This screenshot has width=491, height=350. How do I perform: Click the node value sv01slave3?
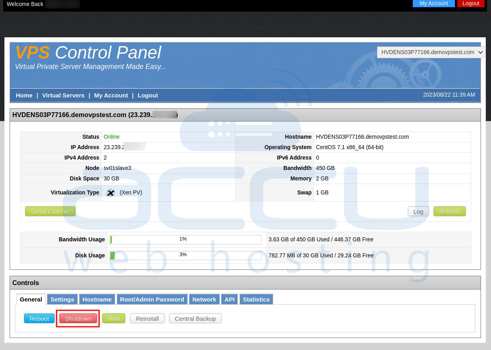pyautogui.click(x=118, y=168)
